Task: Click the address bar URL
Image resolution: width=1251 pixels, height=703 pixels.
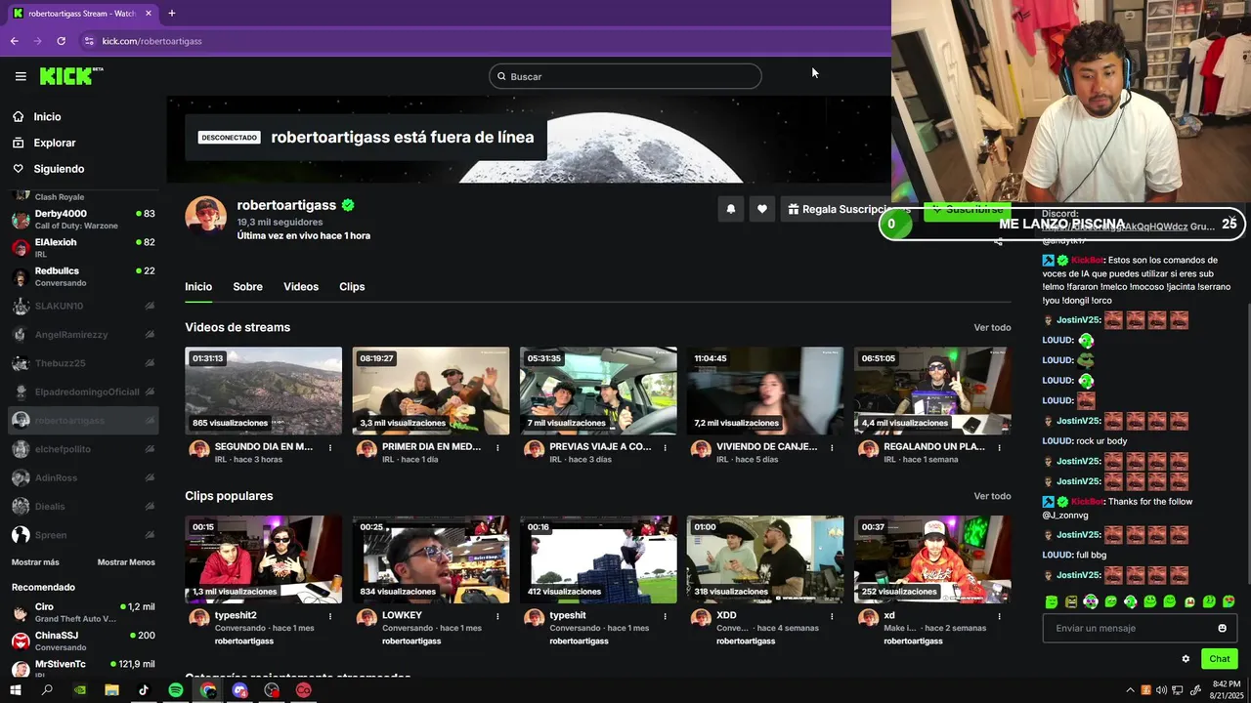Action: [x=151, y=41]
